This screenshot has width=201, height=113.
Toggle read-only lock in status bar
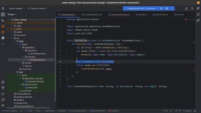(195, 111)
